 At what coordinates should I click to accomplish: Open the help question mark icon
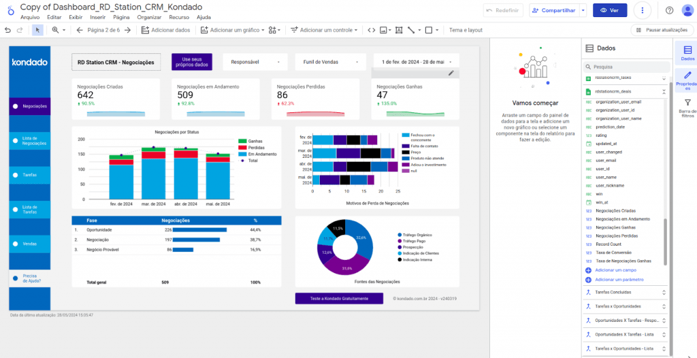pos(669,10)
